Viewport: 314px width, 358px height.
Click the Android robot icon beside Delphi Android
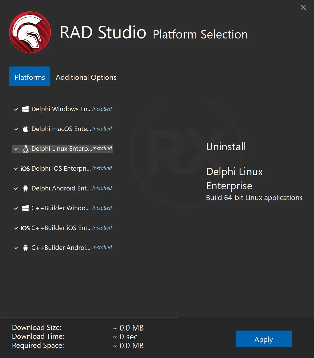point(25,188)
